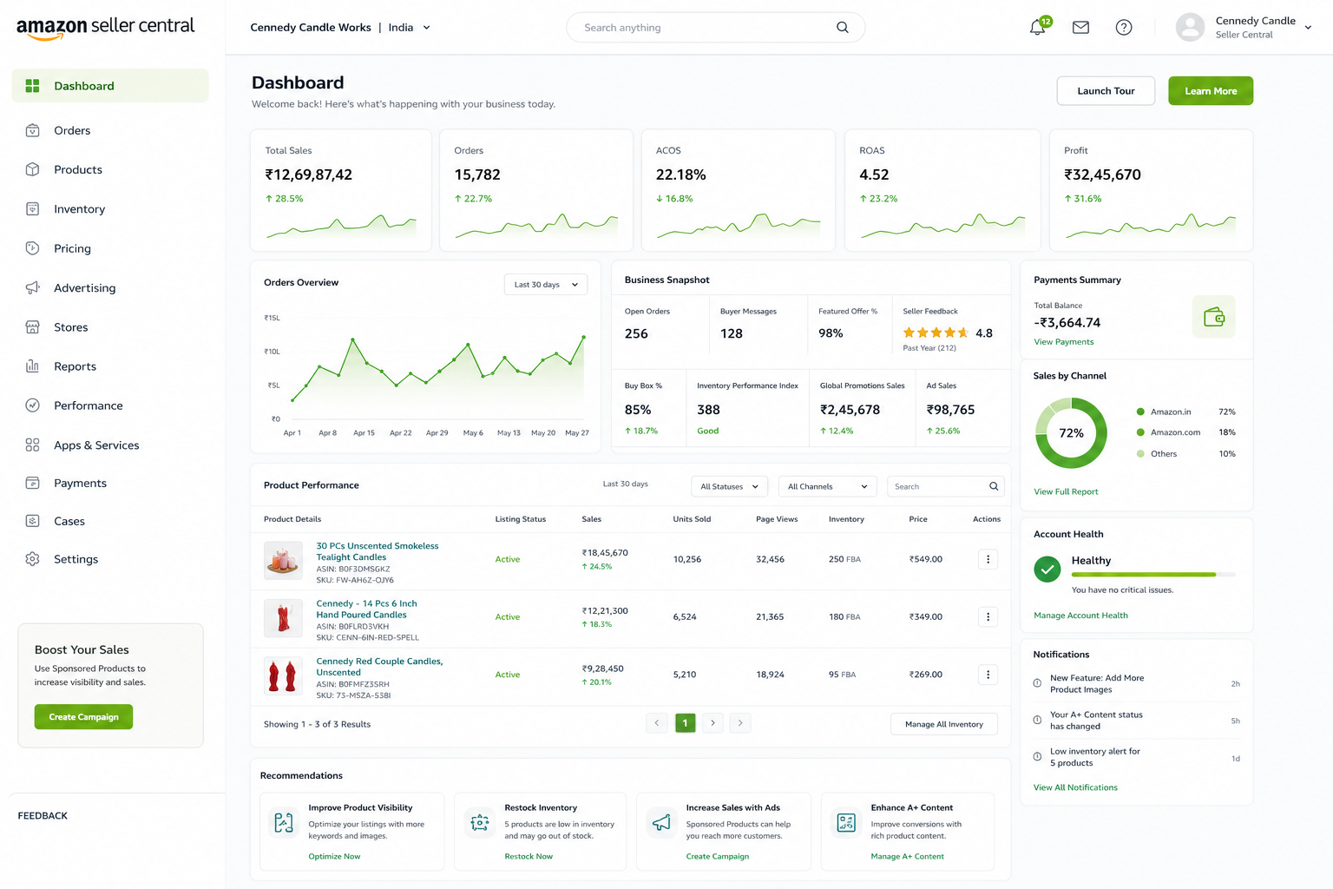Open actions menu for Red Couple Candles
The height and width of the screenshot is (889, 1333).
pyautogui.click(x=988, y=675)
